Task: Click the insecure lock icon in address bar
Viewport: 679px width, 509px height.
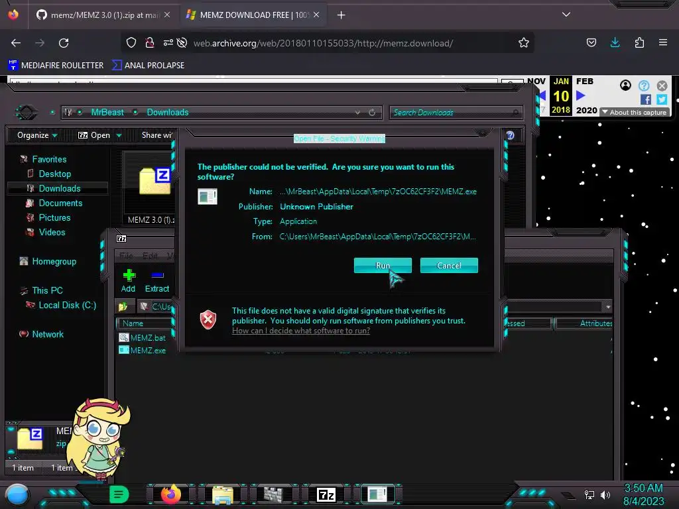Action: [150, 42]
